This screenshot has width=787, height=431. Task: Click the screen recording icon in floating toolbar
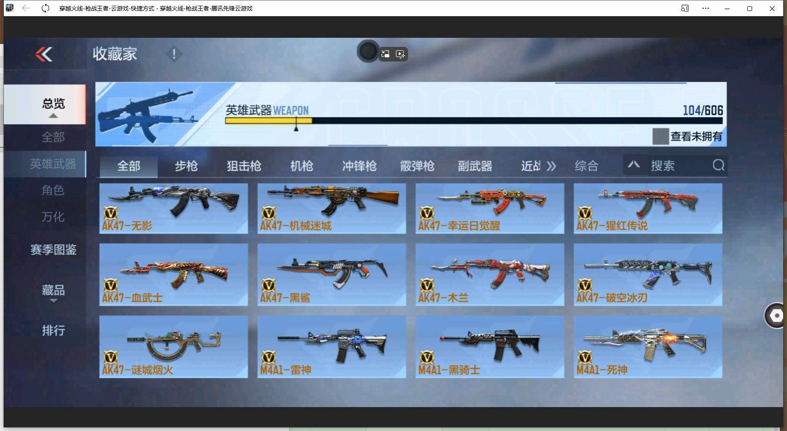click(401, 54)
